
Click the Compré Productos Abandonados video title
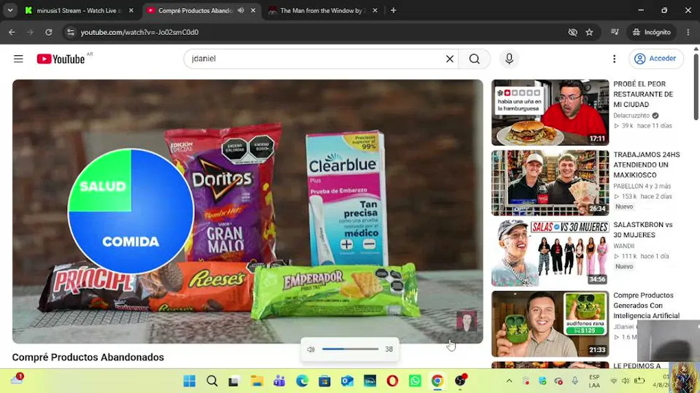click(x=88, y=357)
